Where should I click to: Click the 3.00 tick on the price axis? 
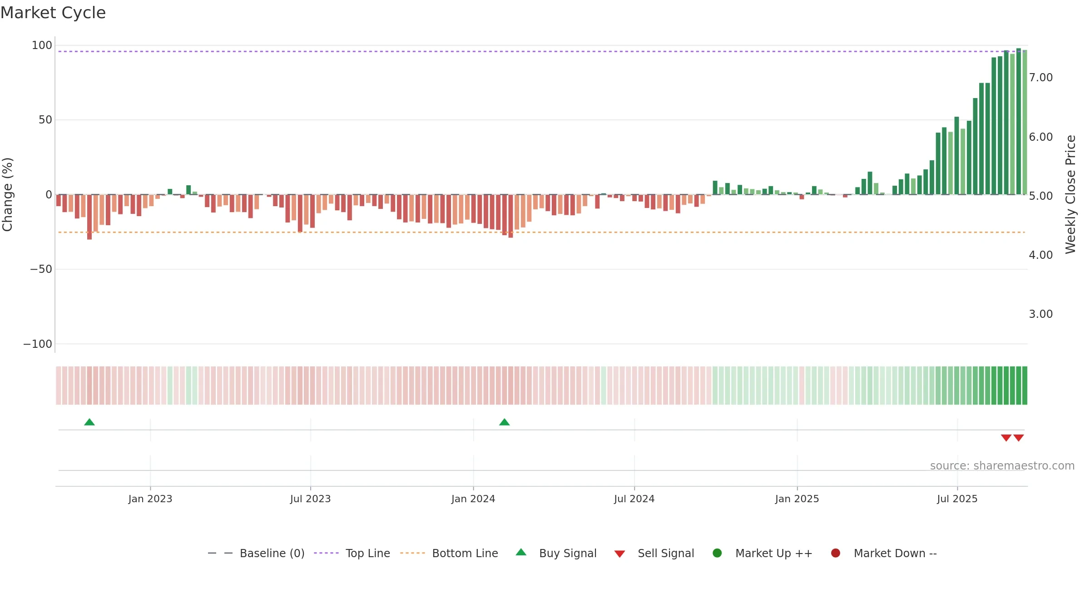pyautogui.click(x=1041, y=314)
